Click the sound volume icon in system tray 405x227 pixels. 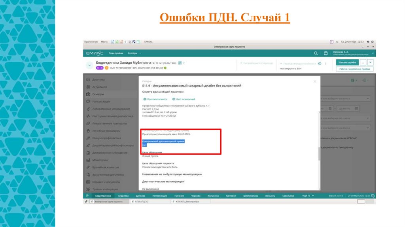coord(368,42)
